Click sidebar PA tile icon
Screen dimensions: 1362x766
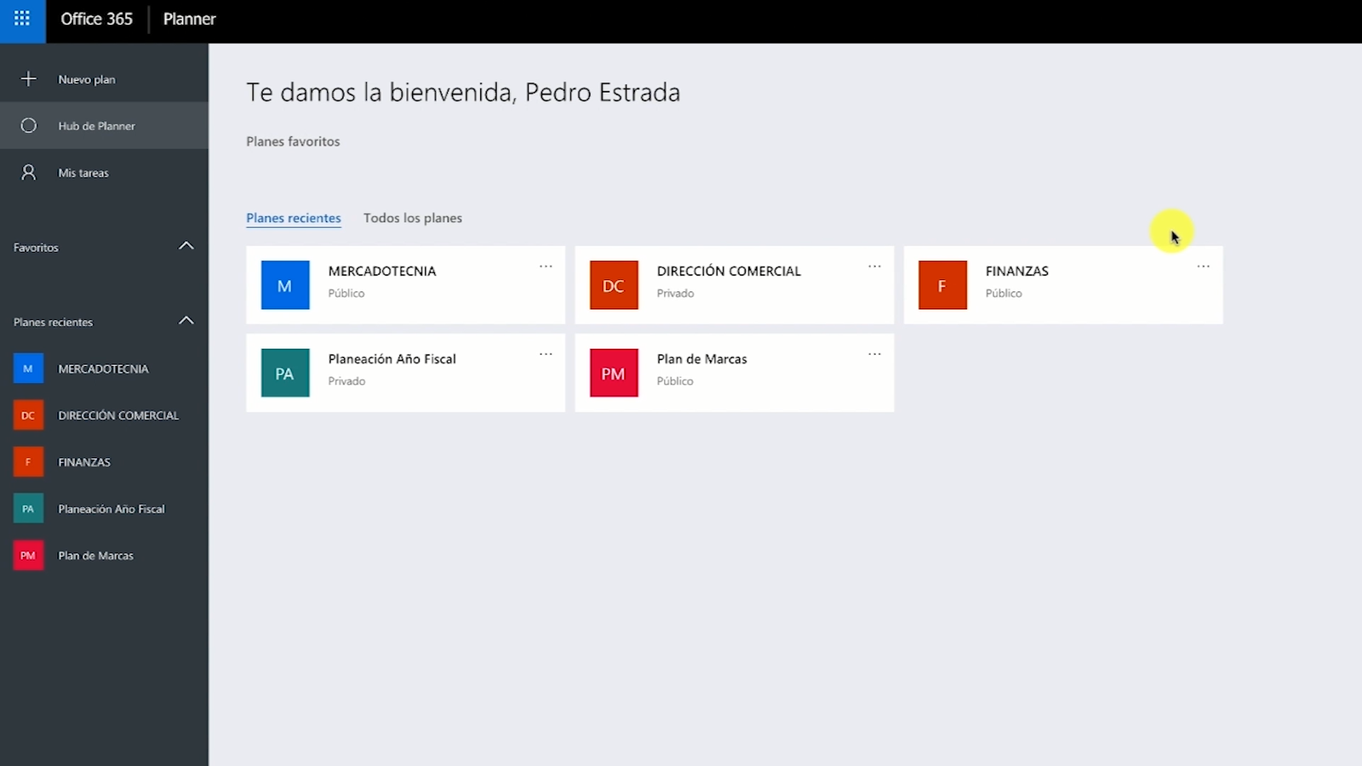(x=28, y=509)
